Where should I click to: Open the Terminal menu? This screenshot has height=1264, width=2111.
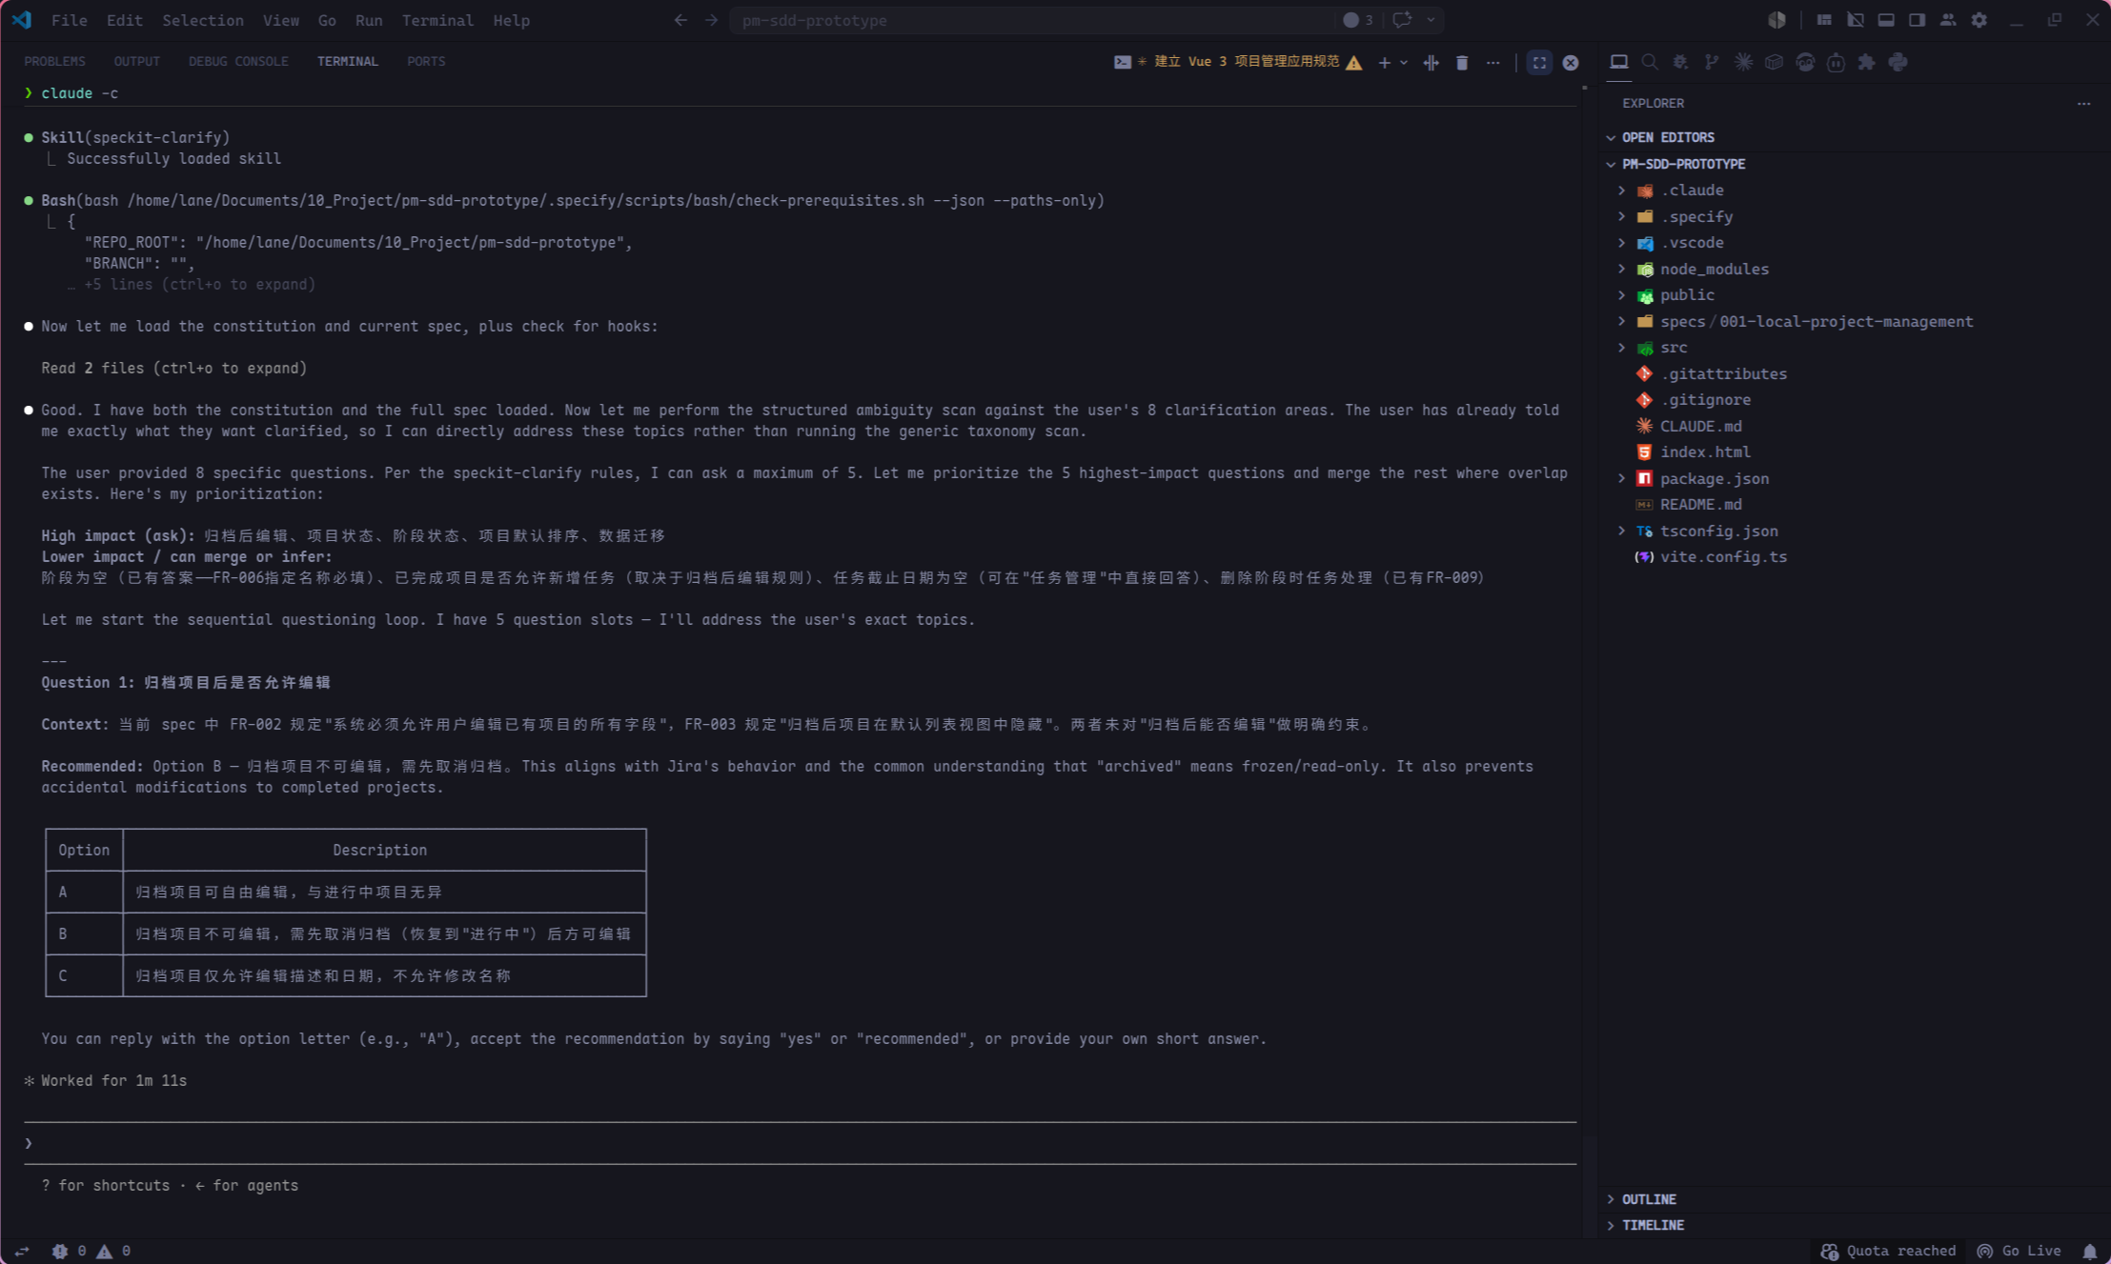(437, 20)
